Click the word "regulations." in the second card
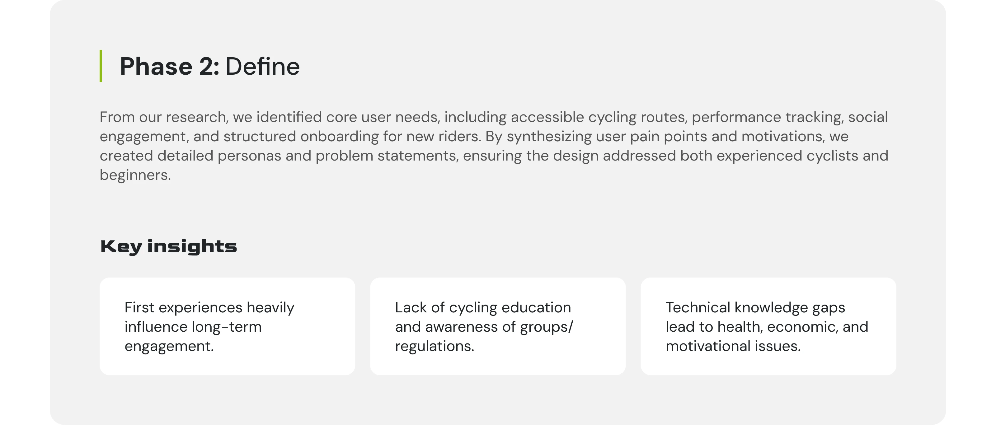Image resolution: width=996 pixels, height=425 pixels. [435, 346]
